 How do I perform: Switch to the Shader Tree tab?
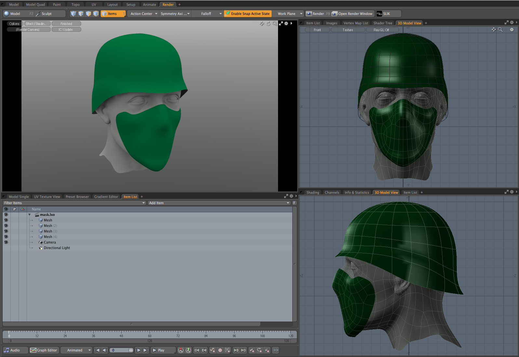[382, 23]
